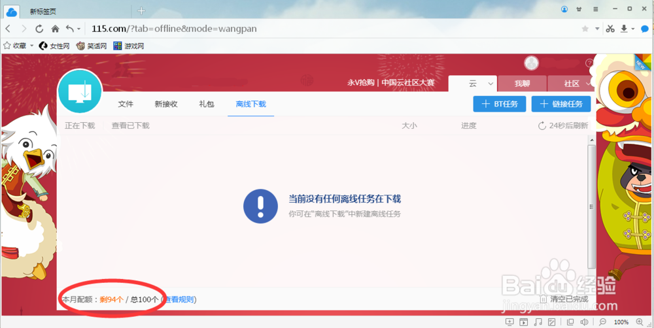This screenshot has width=654, height=328.
Task: Bookmark this page with star icon
Action: (585, 29)
